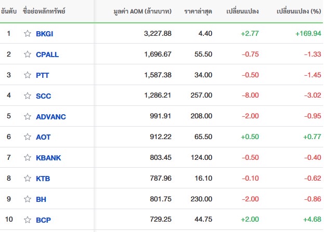Click the star icon beside KTB
This screenshot has height=232, width=324.
(x=28, y=178)
